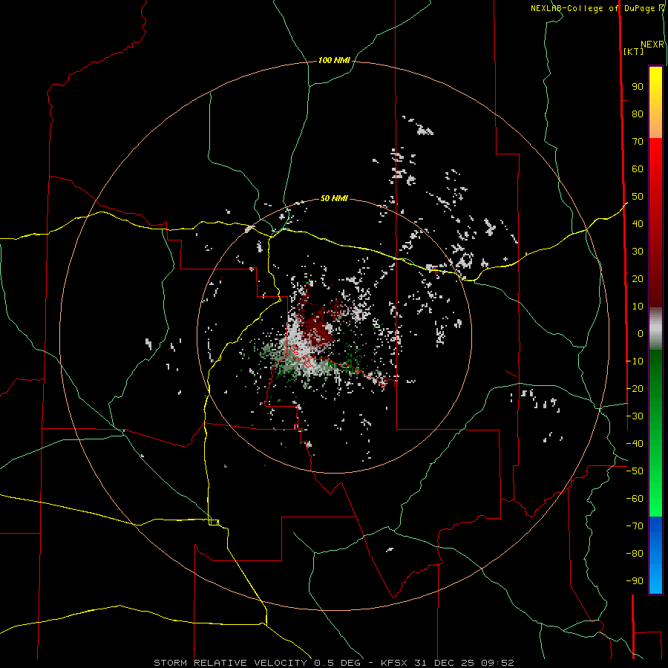Click the 90 value on the velocity scale
Screen dimensions: 668x668
tap(638, 87)
